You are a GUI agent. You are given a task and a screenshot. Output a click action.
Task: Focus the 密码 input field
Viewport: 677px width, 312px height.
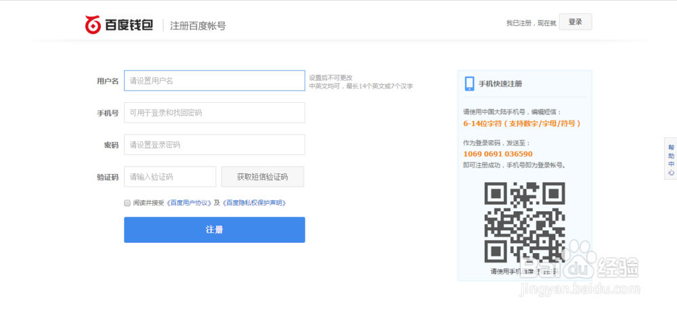(214, 145)
